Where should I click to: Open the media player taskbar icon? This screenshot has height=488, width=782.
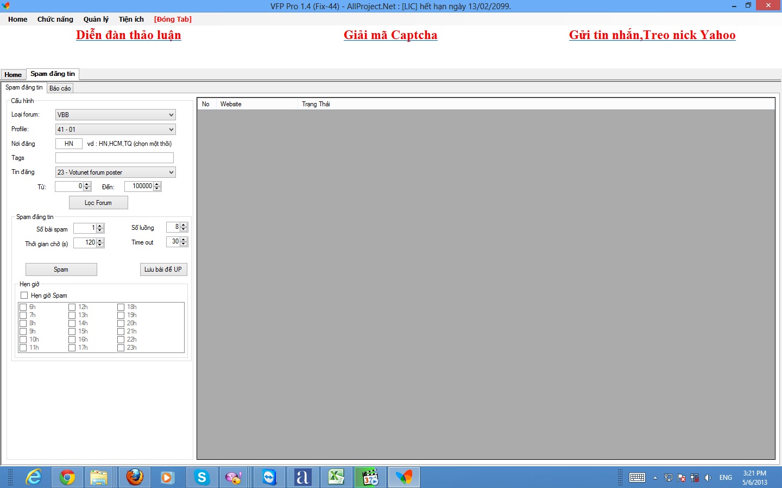click(x=167, y=477)
